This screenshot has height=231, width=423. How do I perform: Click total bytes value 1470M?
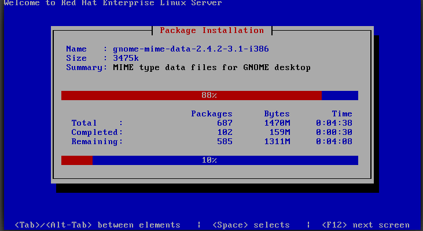point(277,123)
